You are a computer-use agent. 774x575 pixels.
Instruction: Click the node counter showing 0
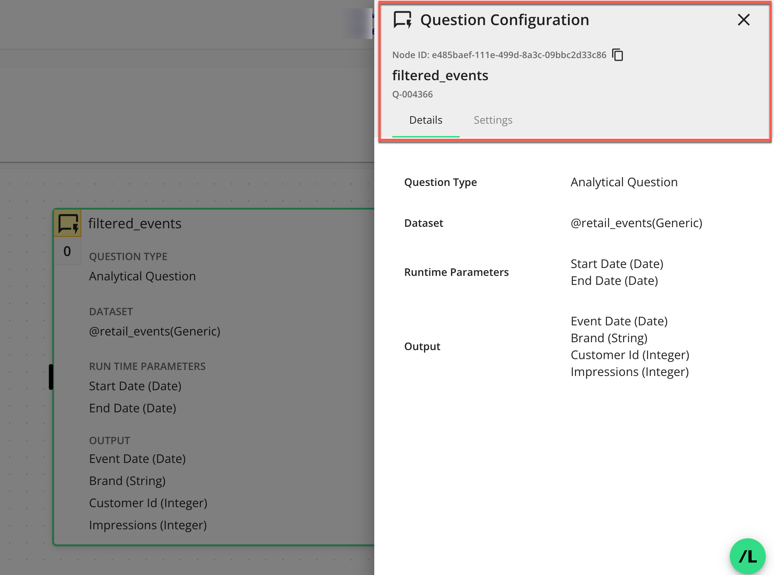click(67, 251)
